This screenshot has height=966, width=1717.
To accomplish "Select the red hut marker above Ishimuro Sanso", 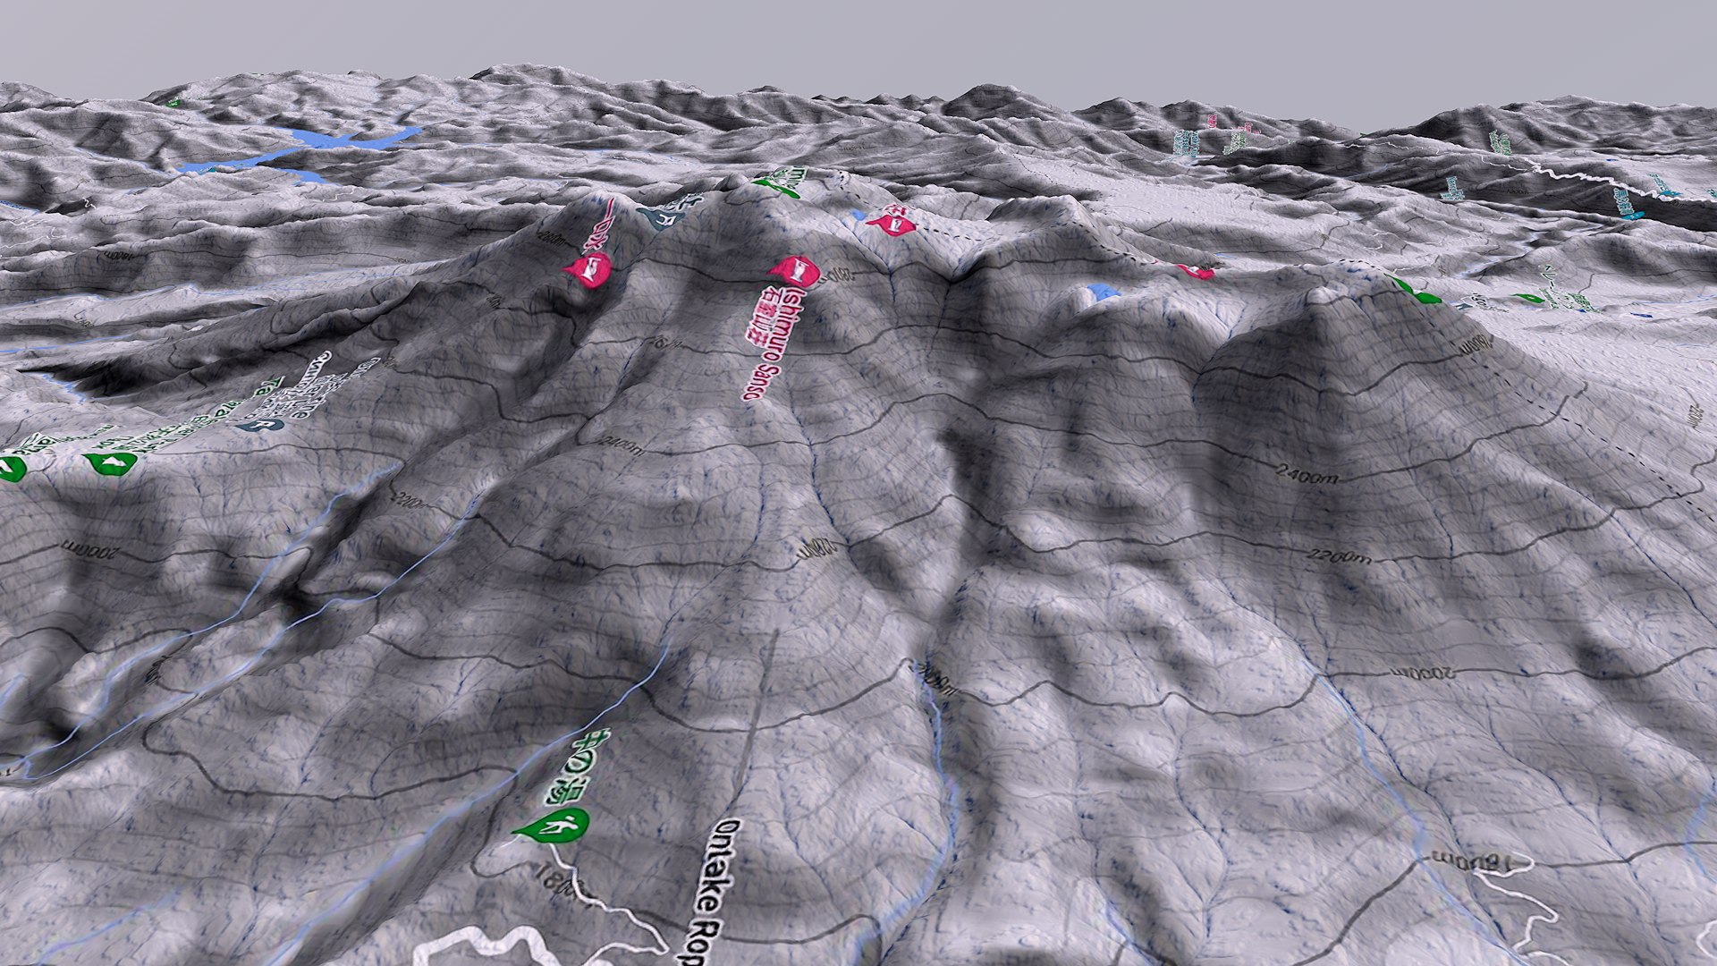I will tap(794, 271).
